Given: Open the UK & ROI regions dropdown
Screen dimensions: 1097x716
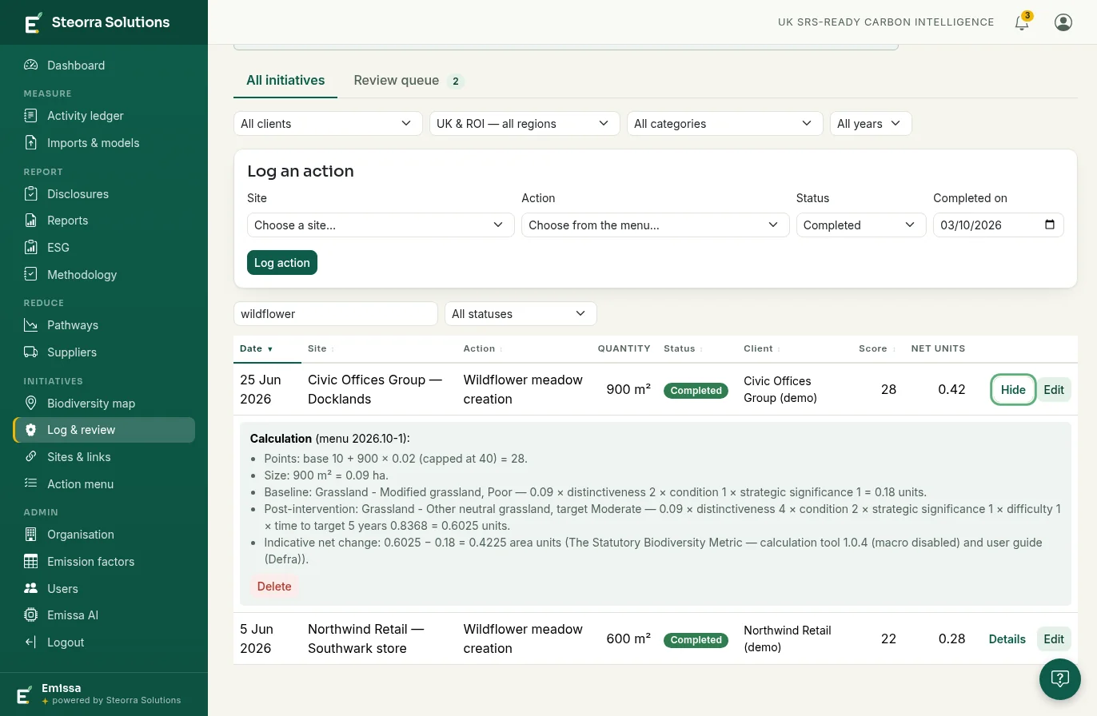Looking at the screenshot, I should tap(525, 124).
